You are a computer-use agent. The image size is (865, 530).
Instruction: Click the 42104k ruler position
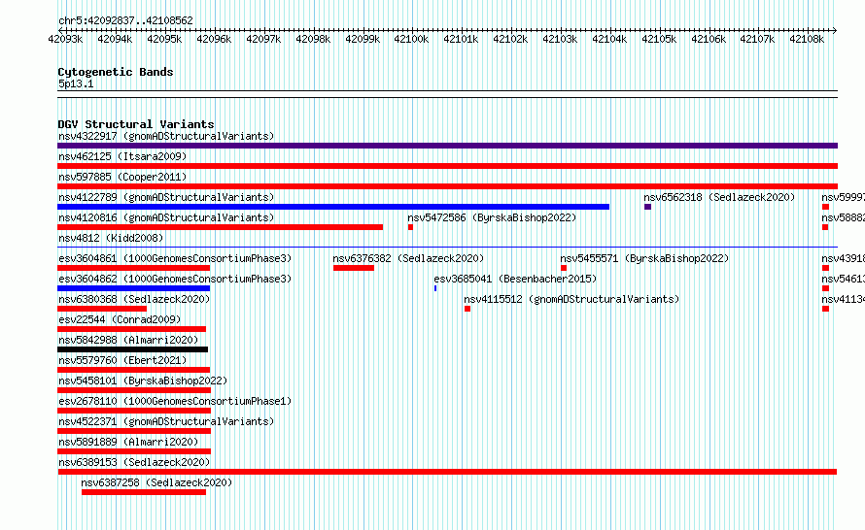click(609, 39)
